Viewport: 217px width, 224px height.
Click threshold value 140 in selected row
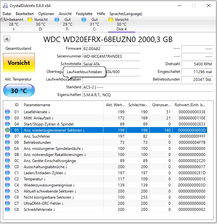[167, 130]
